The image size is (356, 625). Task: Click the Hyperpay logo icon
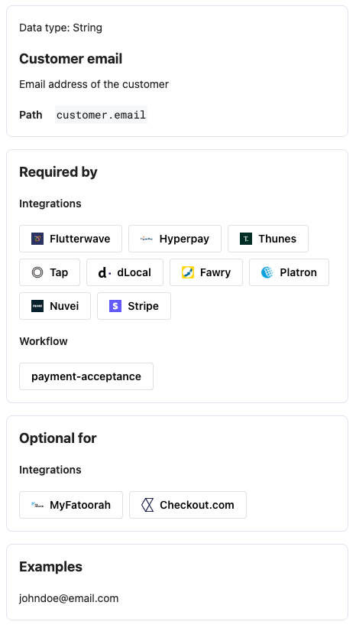147,239
